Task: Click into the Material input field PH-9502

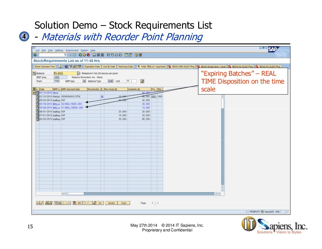Action: tap(65, 73)
